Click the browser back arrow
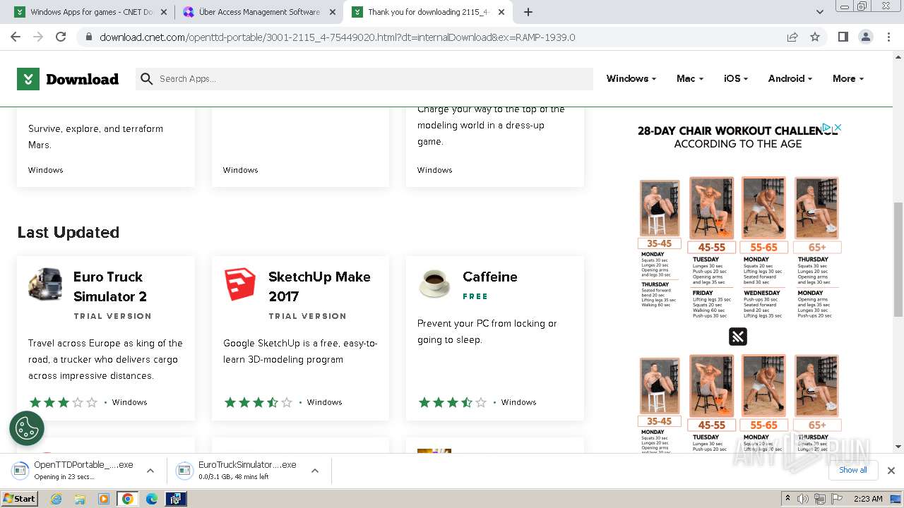Viewport: 904px width, 508px height. (16, 37)
